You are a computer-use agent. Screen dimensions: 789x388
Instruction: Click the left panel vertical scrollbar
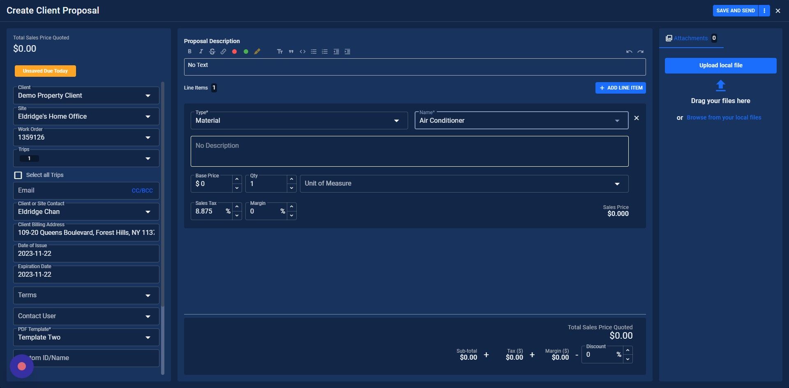tap(163, 194)
